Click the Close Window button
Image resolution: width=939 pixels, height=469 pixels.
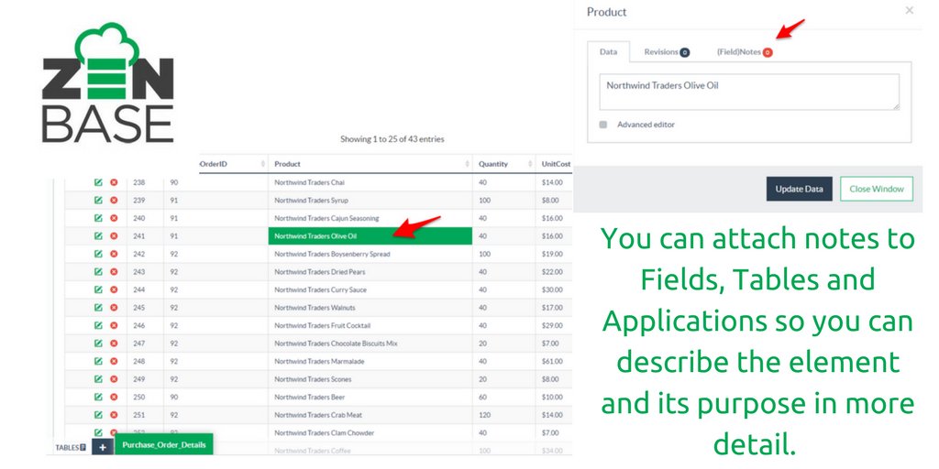tap(876, 189)
